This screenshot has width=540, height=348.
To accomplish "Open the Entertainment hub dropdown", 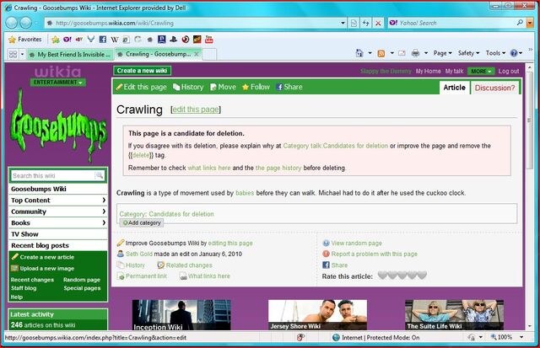I will coord(58,83).
